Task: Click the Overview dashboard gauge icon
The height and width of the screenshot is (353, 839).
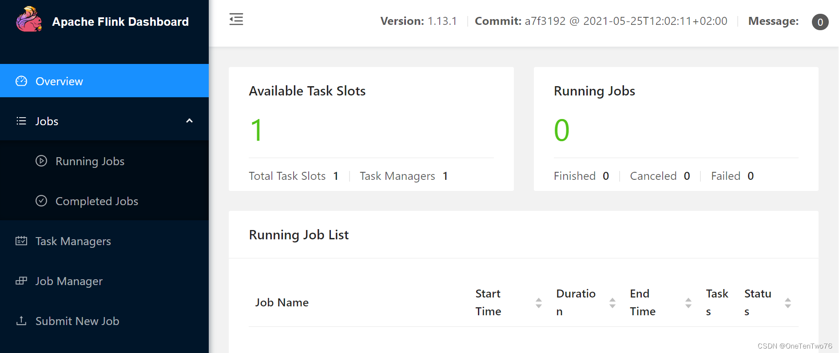Action: [21, 81]
